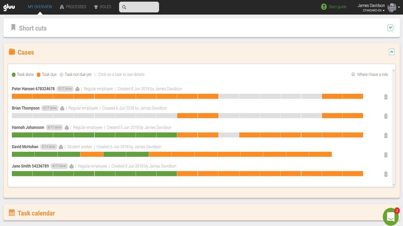Open the Peter Hansen 678324678 case

pos(33,89)
